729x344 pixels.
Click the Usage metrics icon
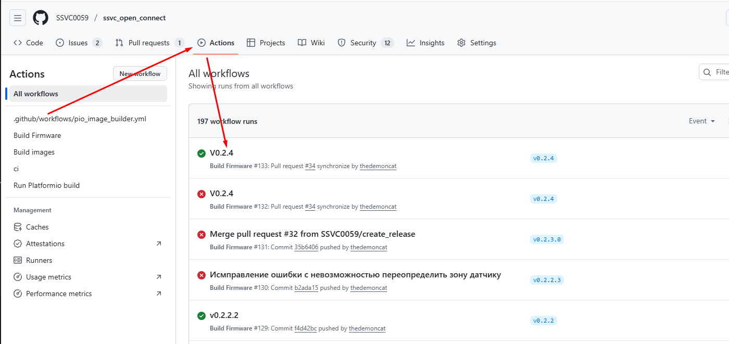[18, 277]
